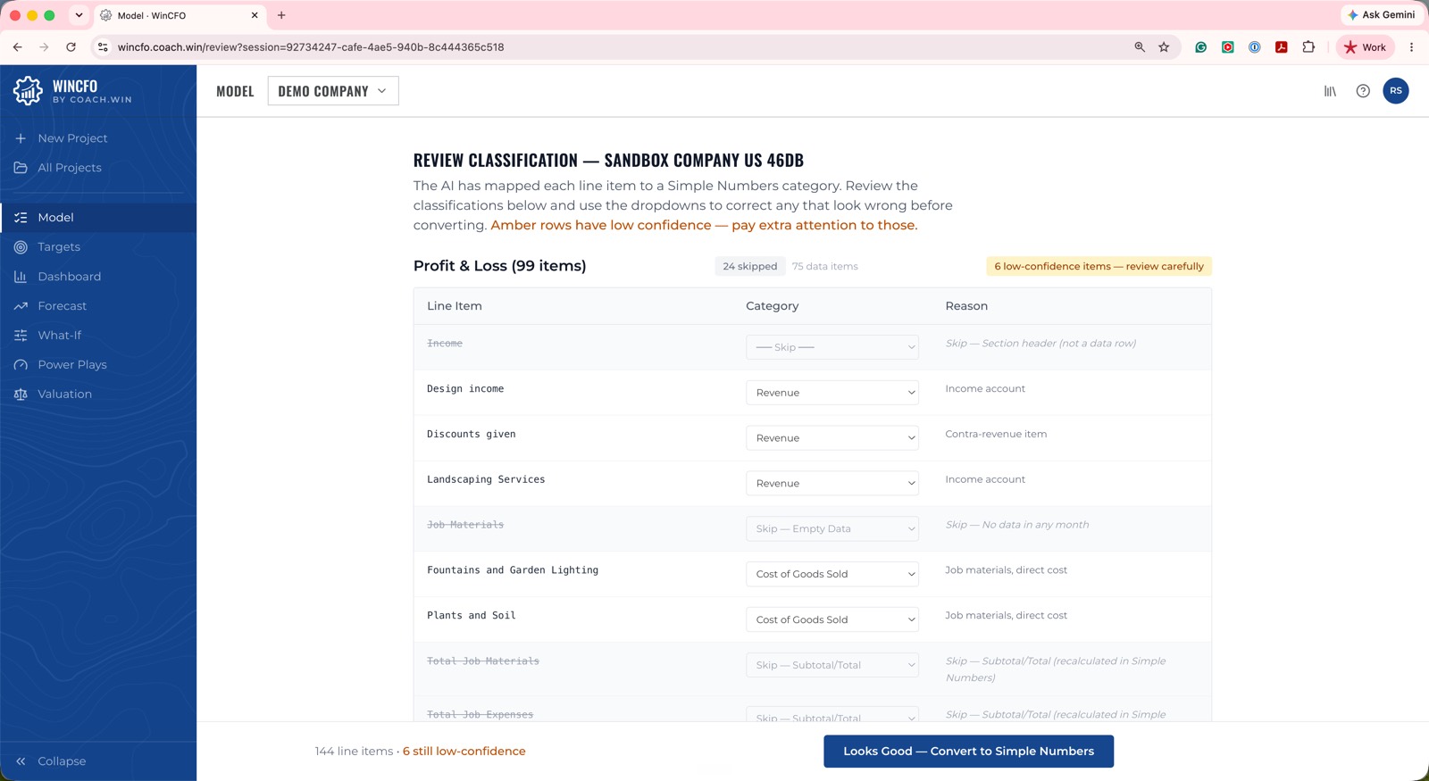1429x781 pixels.
Task: Open the category dropdown for Design income
Action: (x=832, y=393)
